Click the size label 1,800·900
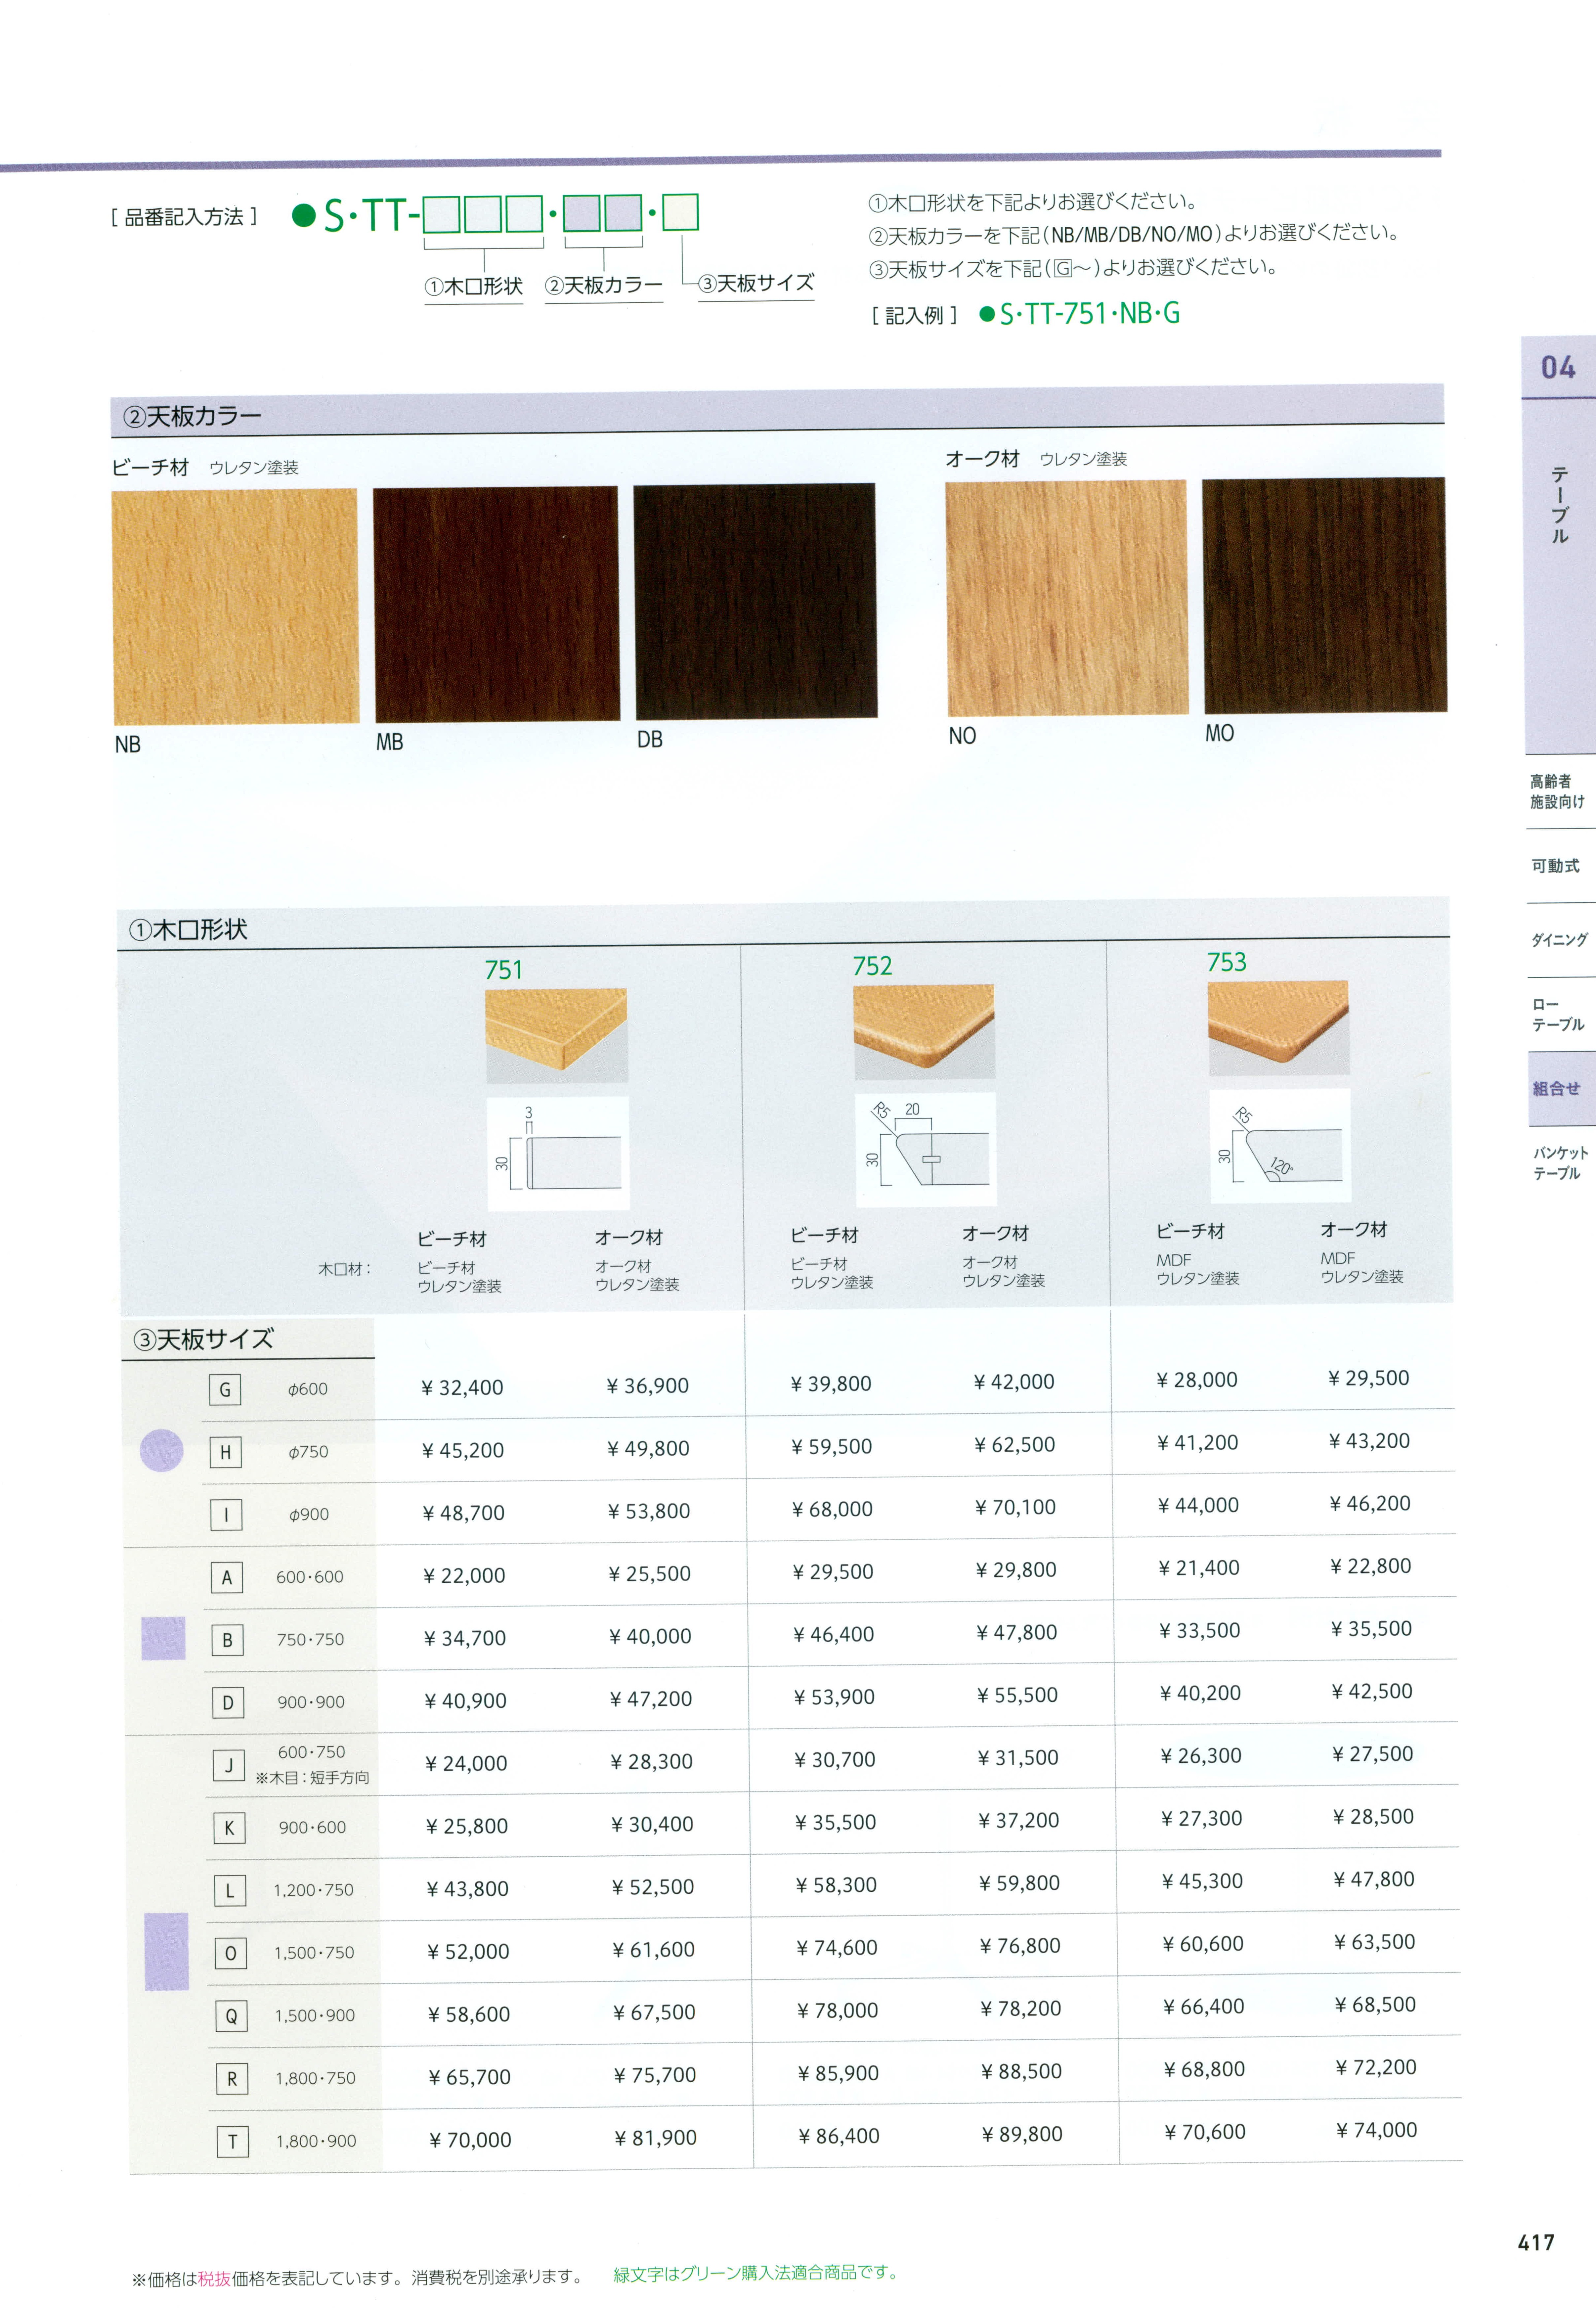1596x2308 pixels. click(x=316, y=2142)
